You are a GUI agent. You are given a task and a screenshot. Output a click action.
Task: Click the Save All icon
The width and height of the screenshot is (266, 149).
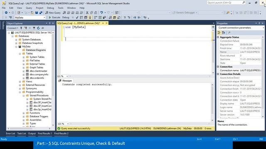(x=41, y=13)
